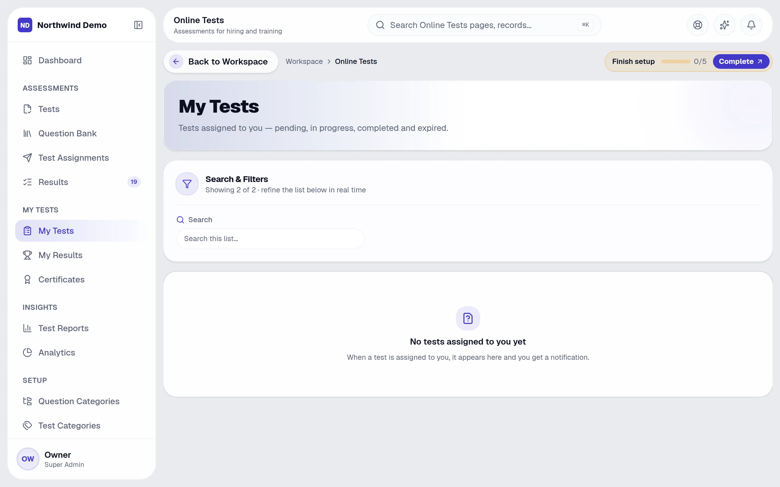Image resolution: width=780 pixels, height=487 pixels.
Task: Click the Question Bank library icon
Action: click(27, 133)
